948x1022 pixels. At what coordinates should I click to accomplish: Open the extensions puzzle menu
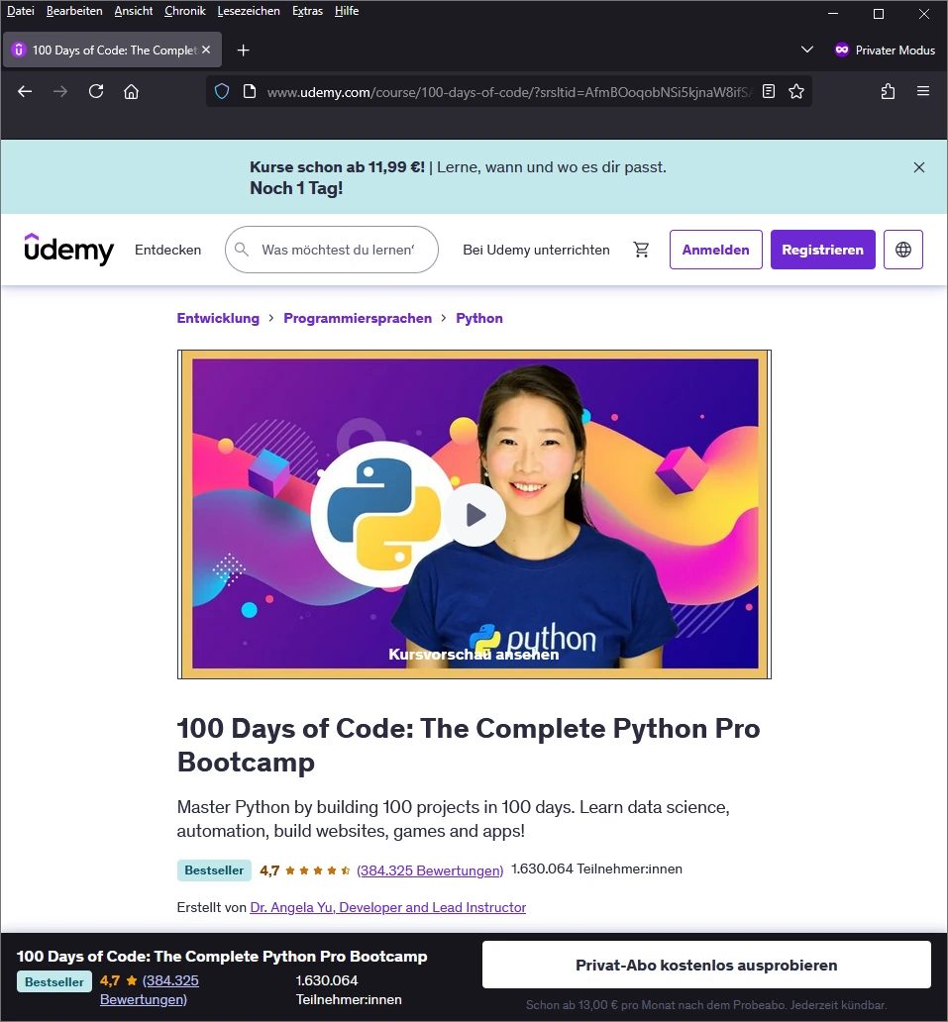[x=888, y=92]
